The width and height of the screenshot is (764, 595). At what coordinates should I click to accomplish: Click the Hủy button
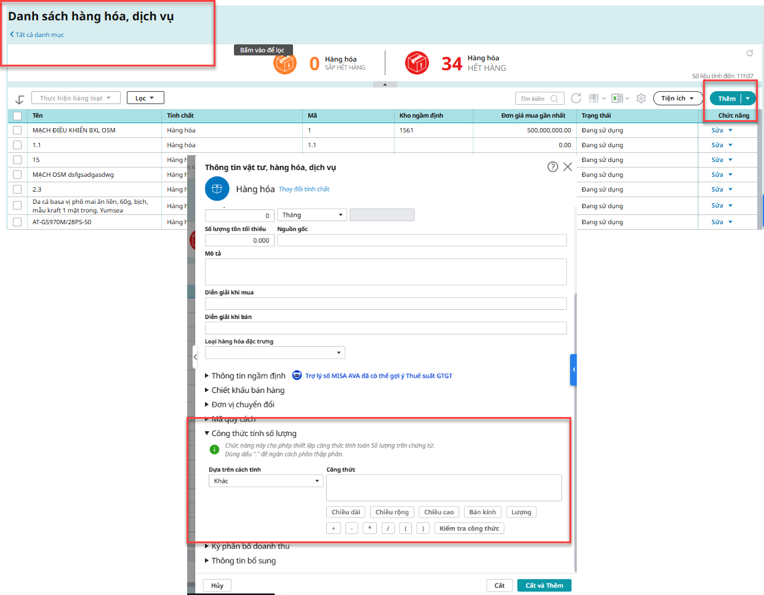pos(217,585)
